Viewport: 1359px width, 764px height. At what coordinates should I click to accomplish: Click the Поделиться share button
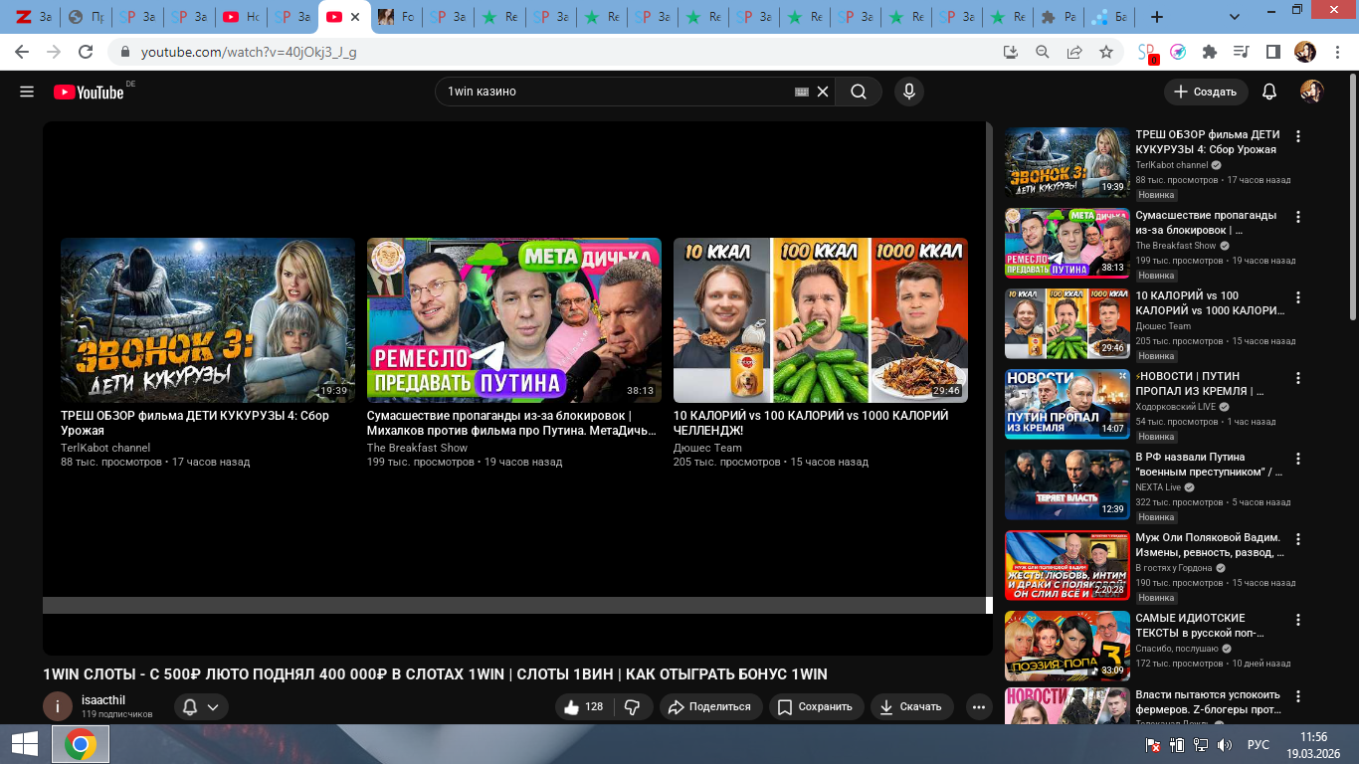709,706
